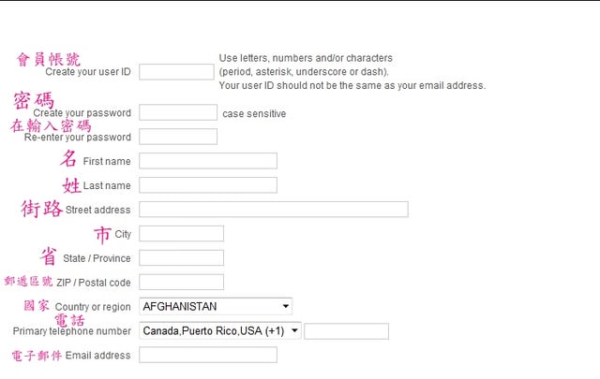This screenshot has width=600, height=379.
Task: Click the "case sensitive" hint text
Action: click(254, 114)
